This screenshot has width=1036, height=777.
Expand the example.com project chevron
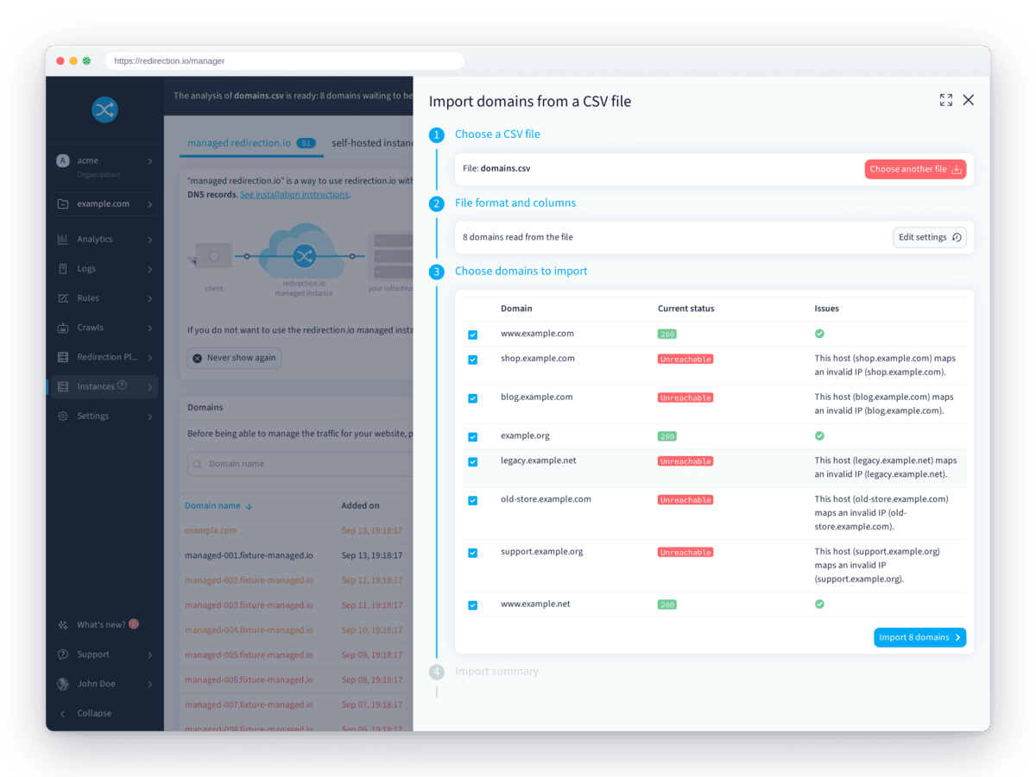tap(149, 204)
